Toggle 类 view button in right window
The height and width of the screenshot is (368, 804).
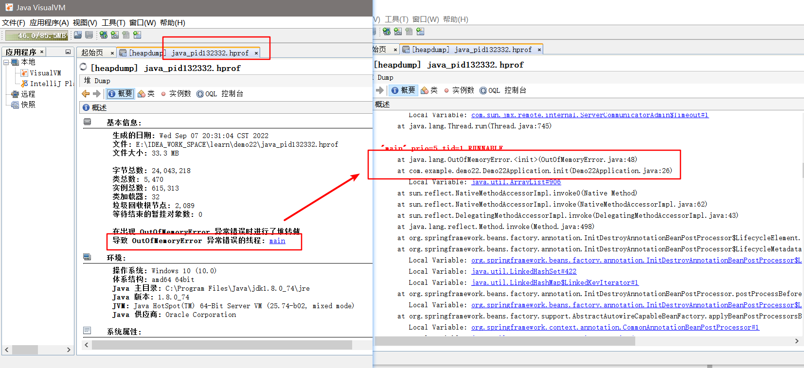click(x=429, y=90)
